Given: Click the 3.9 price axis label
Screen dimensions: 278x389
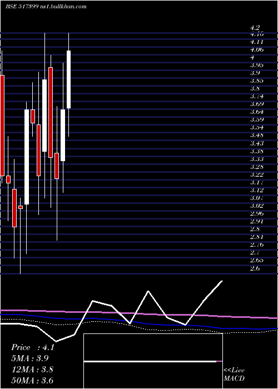Looking at the screenshot, I should [255, 73].
